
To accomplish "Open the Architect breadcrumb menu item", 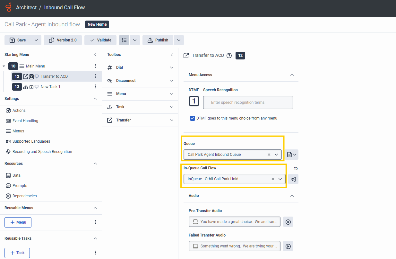I will point(26,7).
